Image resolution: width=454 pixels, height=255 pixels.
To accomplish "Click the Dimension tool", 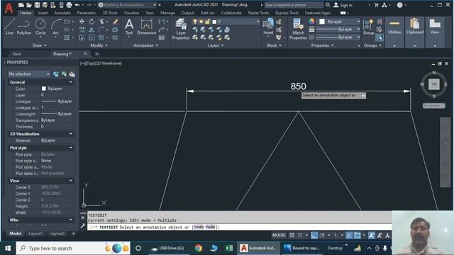I will [x=147, y=27].
